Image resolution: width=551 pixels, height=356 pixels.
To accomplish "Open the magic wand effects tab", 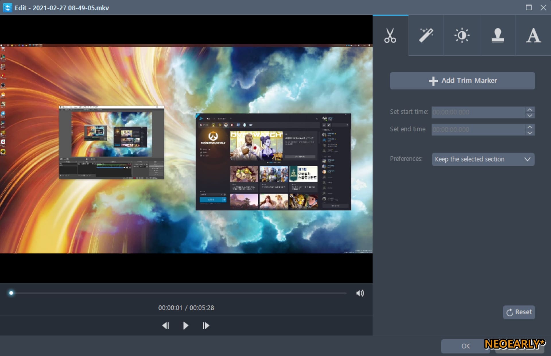I will point(426,36).
